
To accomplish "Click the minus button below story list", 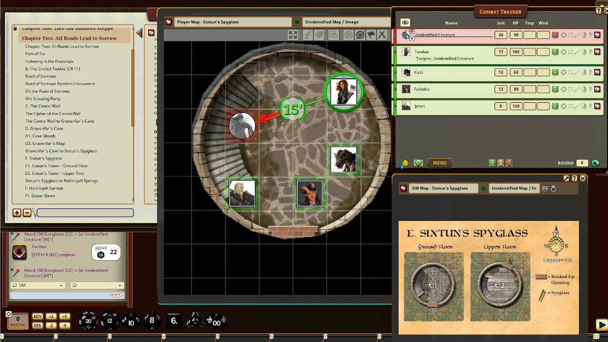I will pos(27,213).
